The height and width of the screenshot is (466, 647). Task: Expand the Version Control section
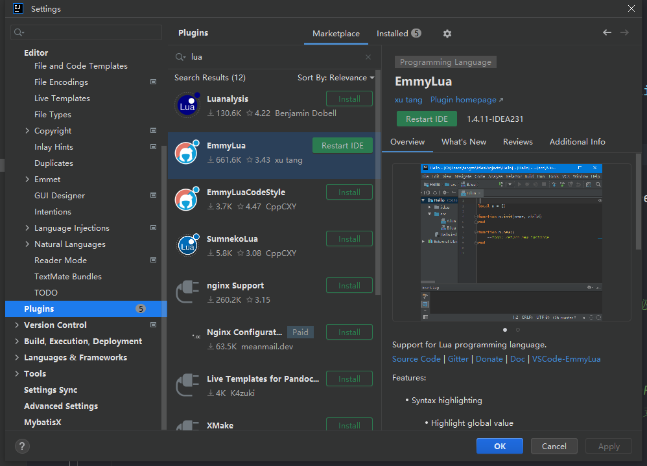pos(17,325)
